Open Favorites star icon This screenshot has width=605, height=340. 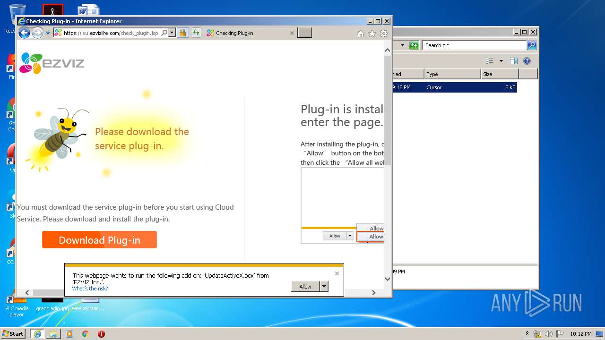coord(372,34)
